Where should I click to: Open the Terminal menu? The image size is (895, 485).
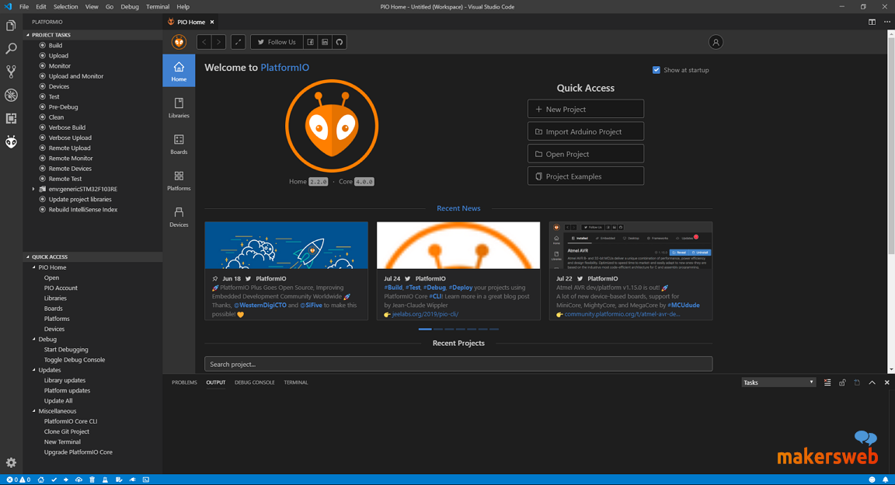(x=158, y=7)
